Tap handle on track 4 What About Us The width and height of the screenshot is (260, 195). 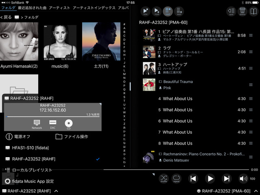click(x=251, y=99)
